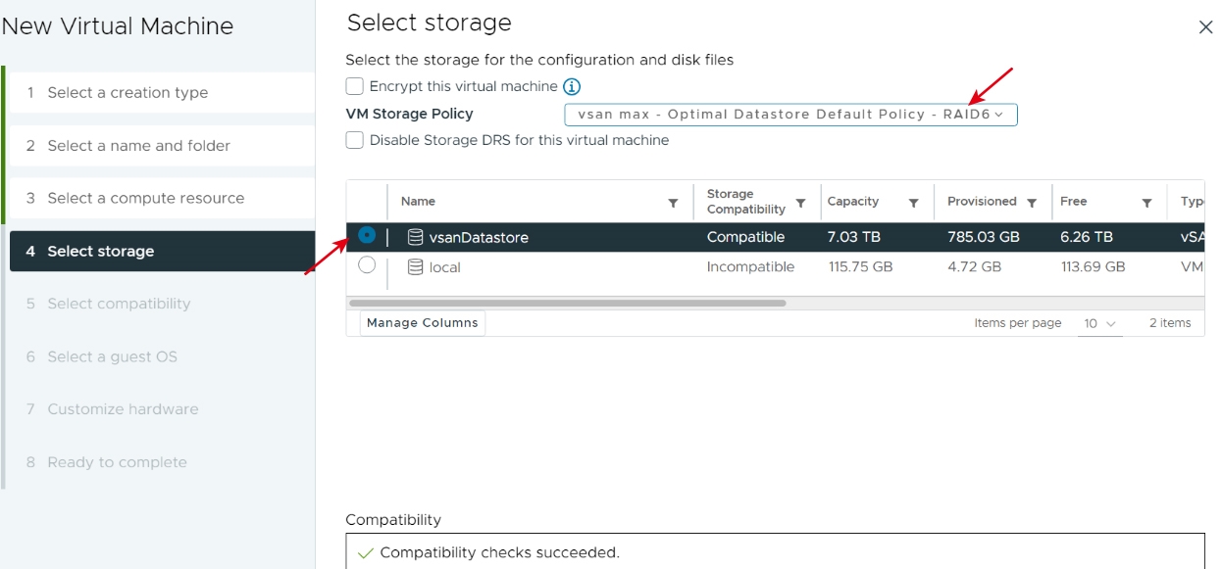Select the local datastore radio button
Image resolution: width=1222 pixels, height=569 pixels.
pos(367,264)
